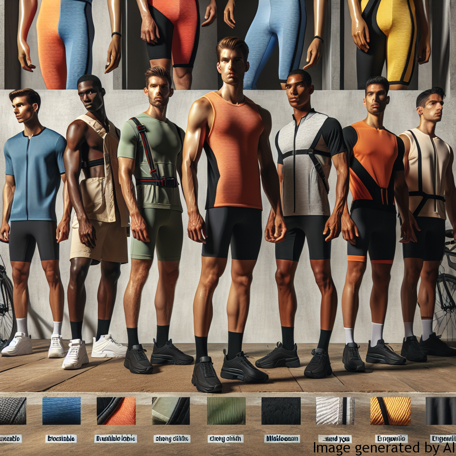Screen dimensions: 456x456
Task: Choose the olive green ribbed swatch
Action: pos(226,411)
